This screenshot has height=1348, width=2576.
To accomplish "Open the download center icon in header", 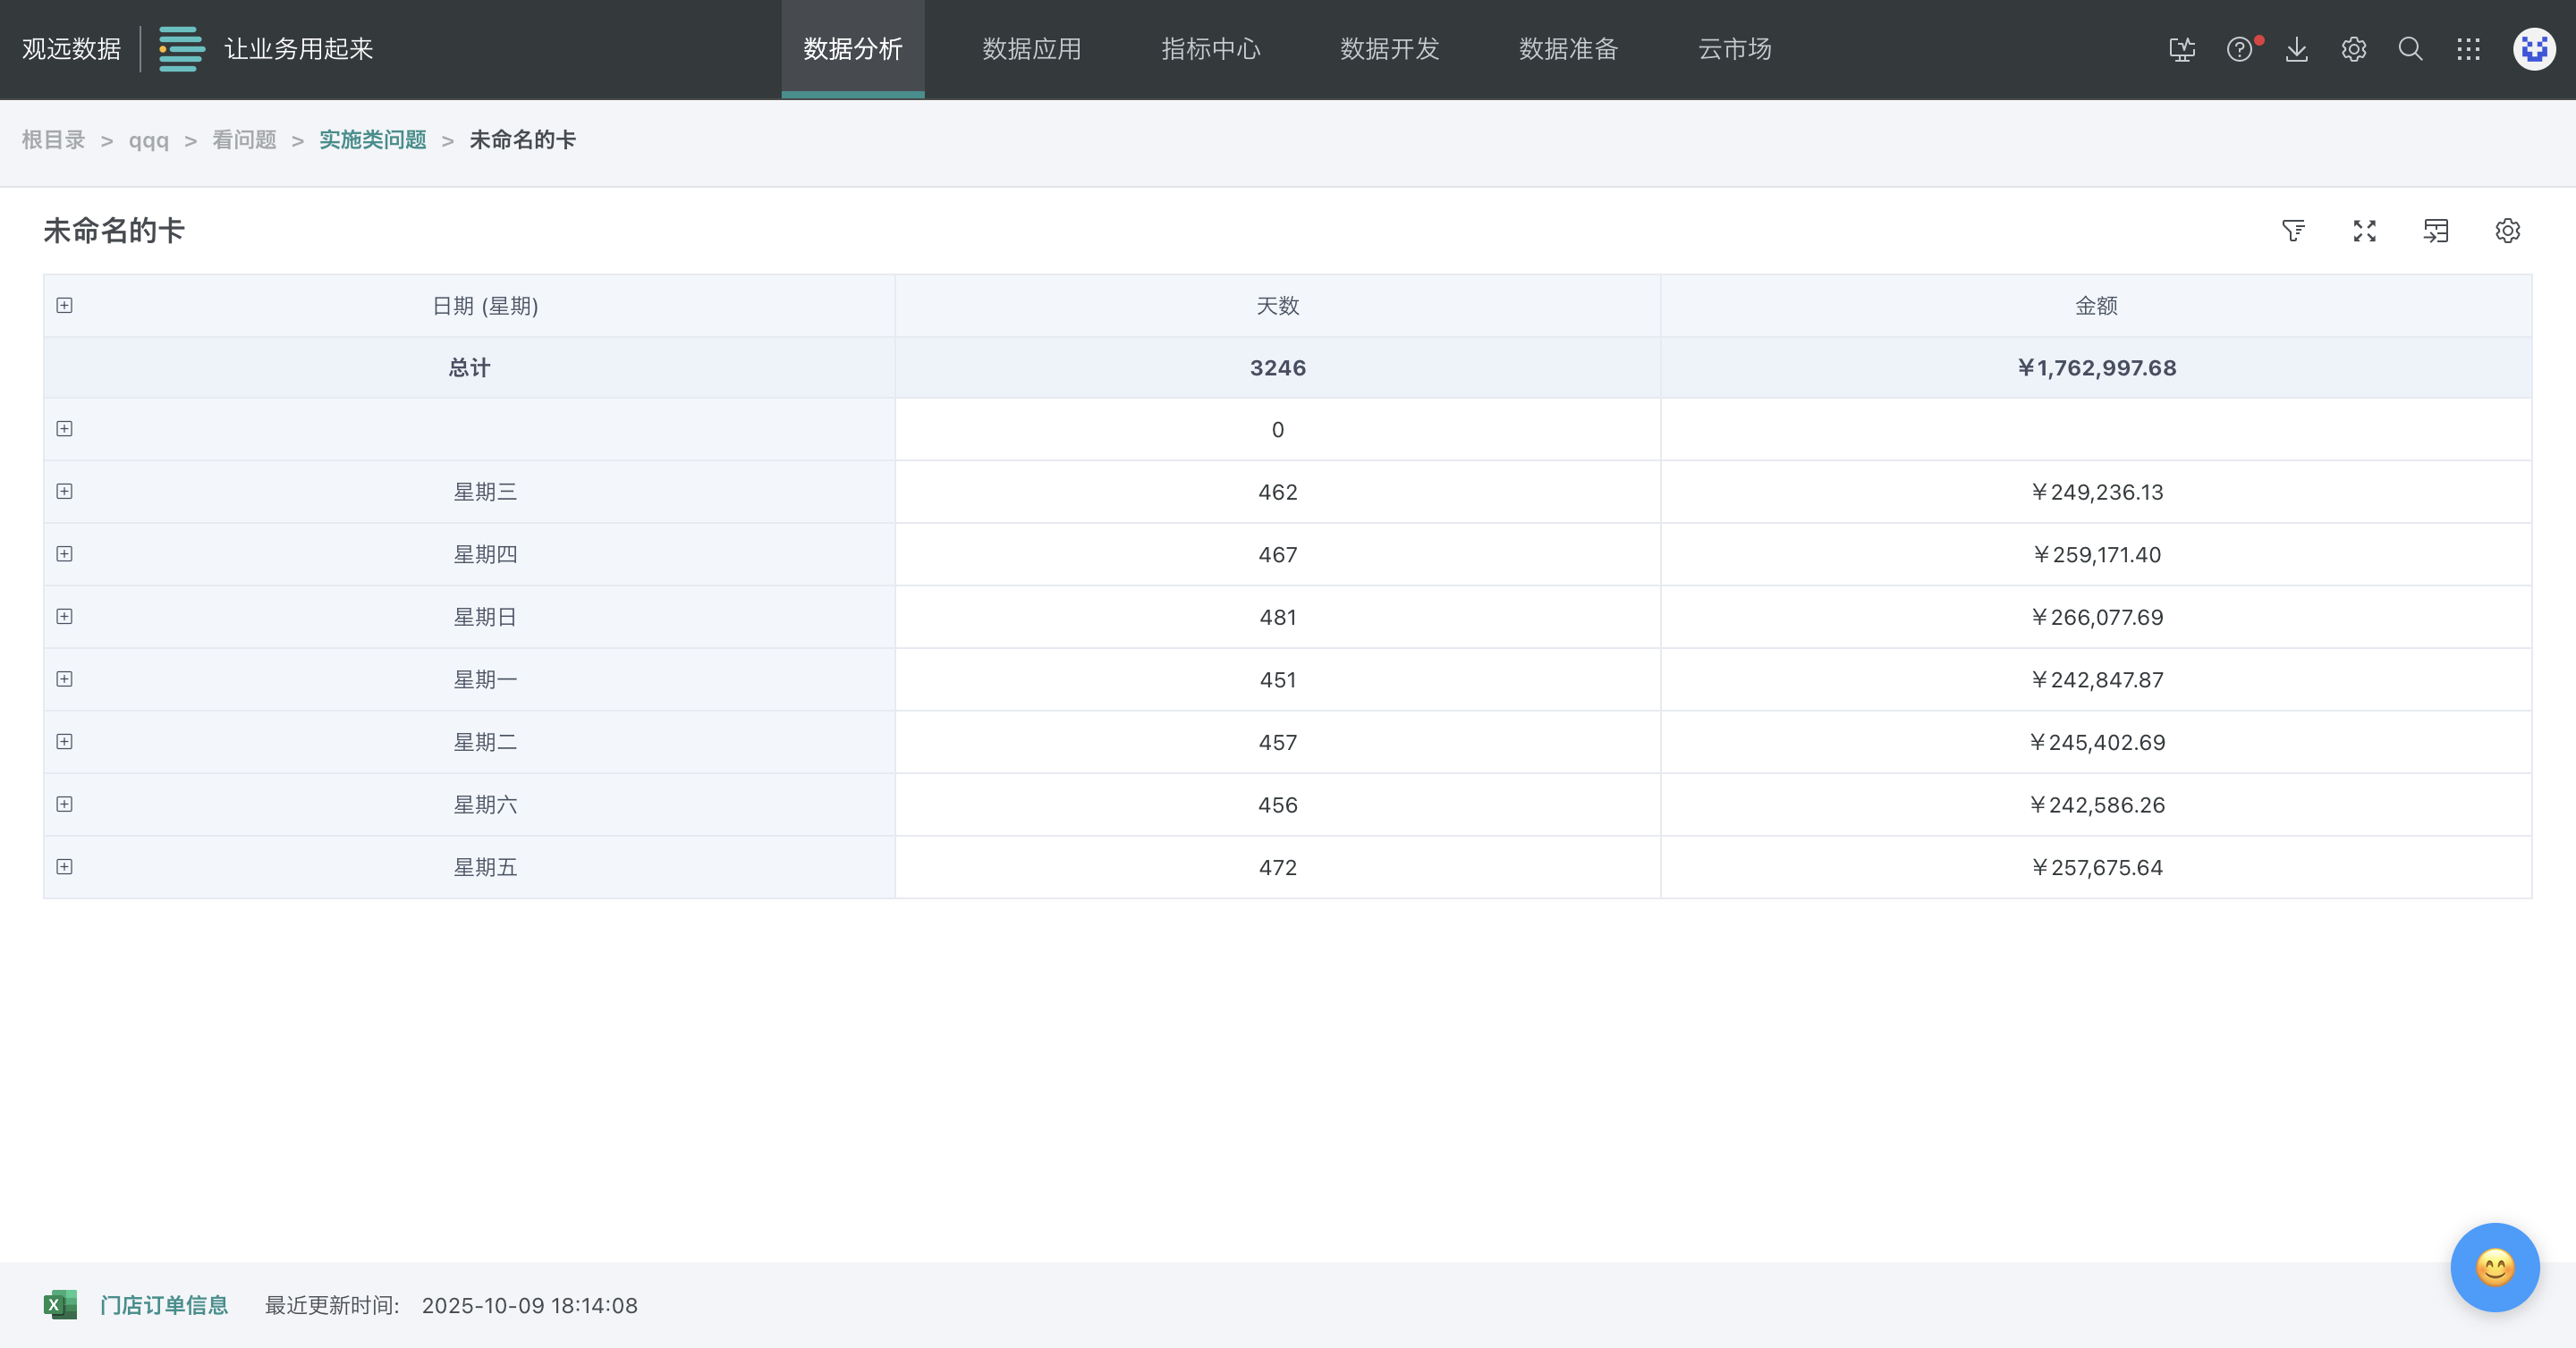I will [2296, 49].
